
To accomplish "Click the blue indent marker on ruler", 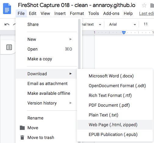I will click(x=124, y=33).
